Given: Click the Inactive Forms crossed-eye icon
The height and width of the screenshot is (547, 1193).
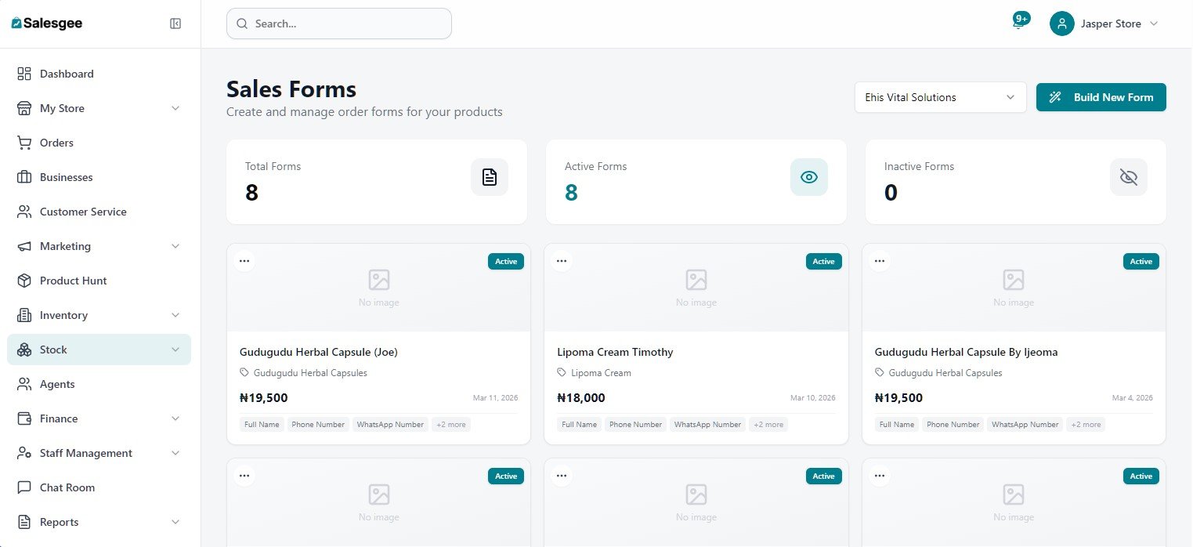Looking at the screenshot, I should [x=1129, y=177].
